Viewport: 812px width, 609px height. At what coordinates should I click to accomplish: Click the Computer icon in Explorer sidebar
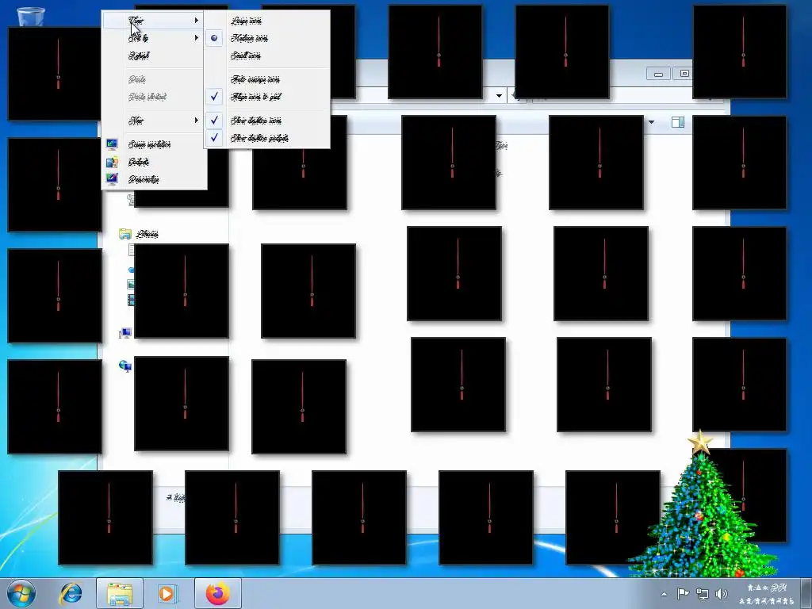click(x=124, y=333)
